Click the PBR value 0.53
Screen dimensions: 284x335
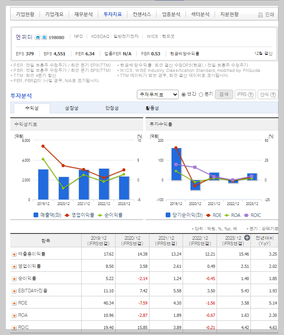pyautogui.click(x=155, y=54)
